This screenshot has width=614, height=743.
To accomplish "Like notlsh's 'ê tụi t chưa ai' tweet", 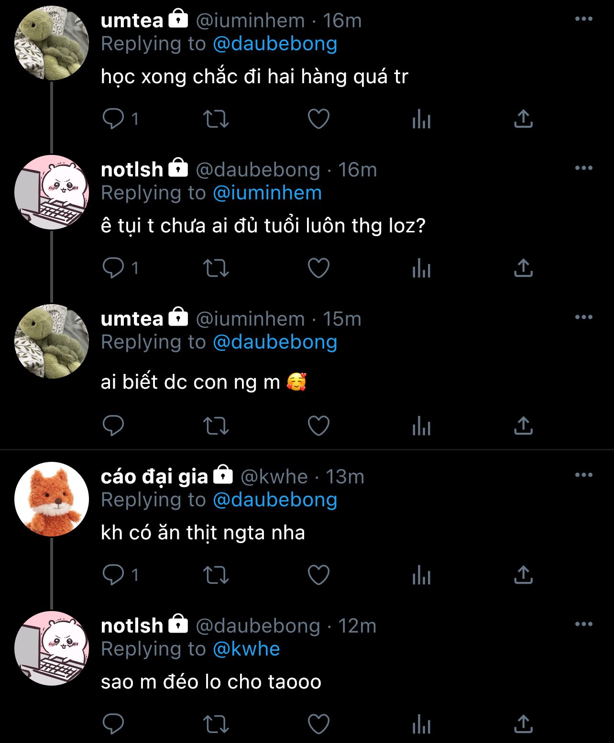I will click(x=318, y=268).
